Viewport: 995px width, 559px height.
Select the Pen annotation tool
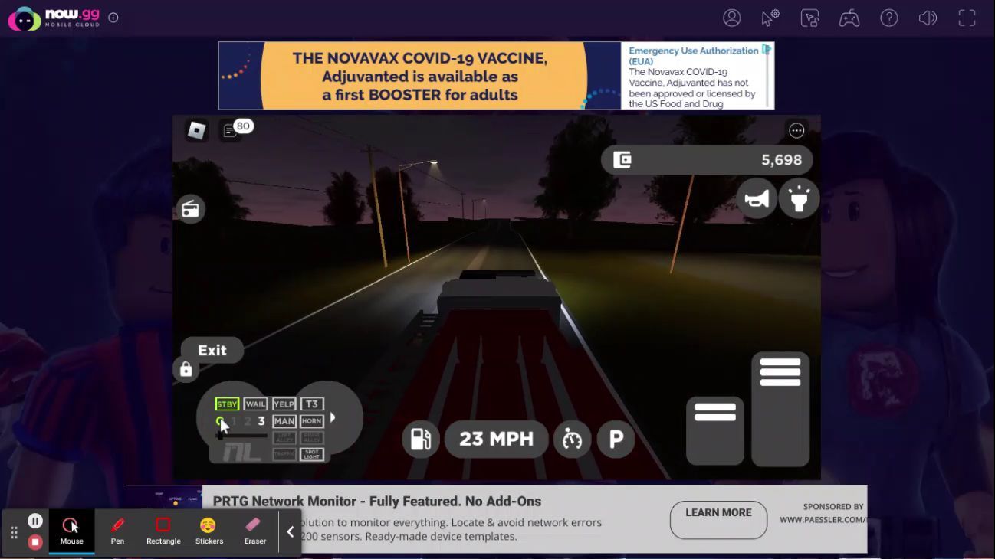coord(117,531)
